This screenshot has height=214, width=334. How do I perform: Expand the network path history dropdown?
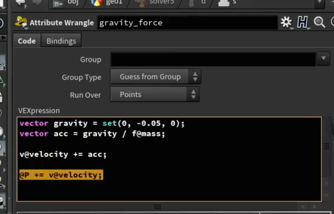[319, 3]
